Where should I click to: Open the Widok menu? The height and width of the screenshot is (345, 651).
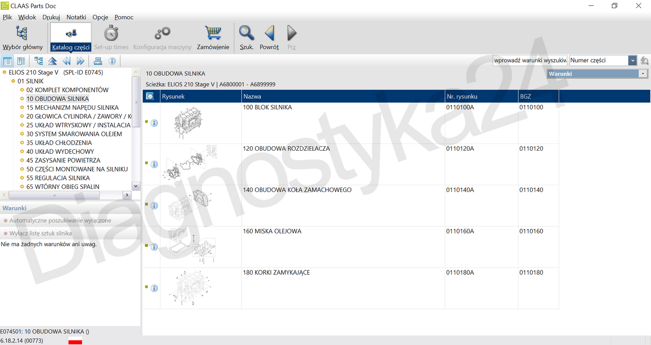tap(27, 17)
